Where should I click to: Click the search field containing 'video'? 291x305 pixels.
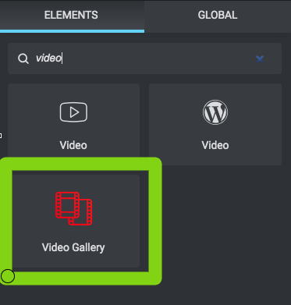click(x=144, y=59)
